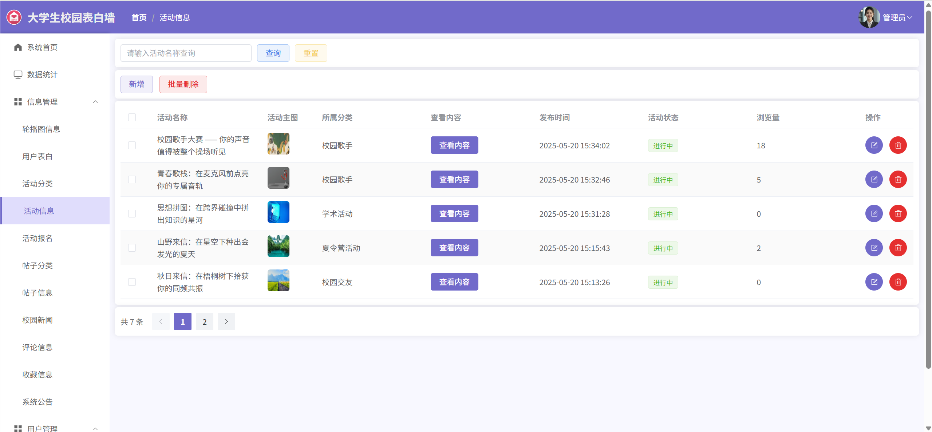Open 活动报名 in the sidebar
This screenshot has width=932, height=432.
click(37, 238)
